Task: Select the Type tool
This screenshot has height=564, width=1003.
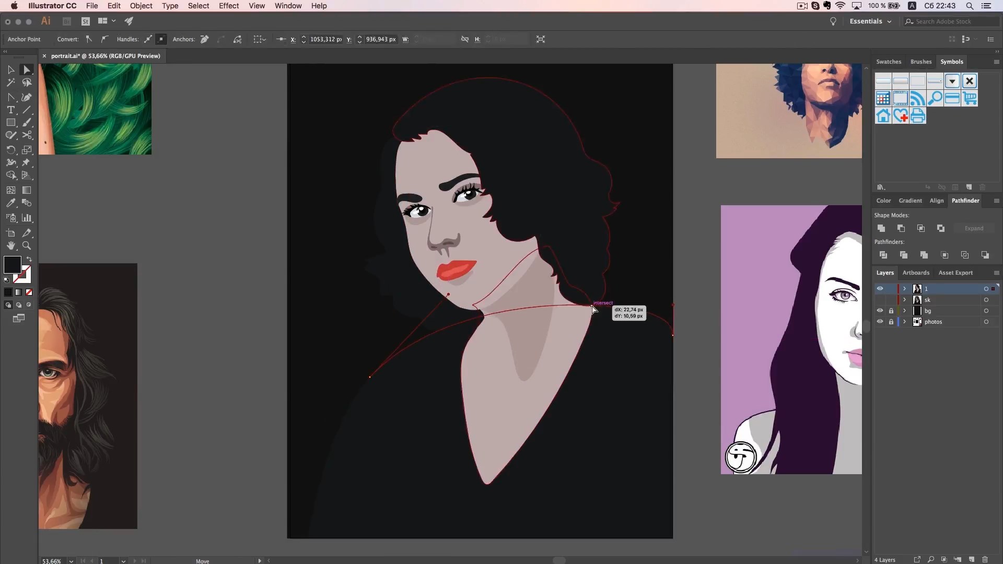Action: (10, 110)
